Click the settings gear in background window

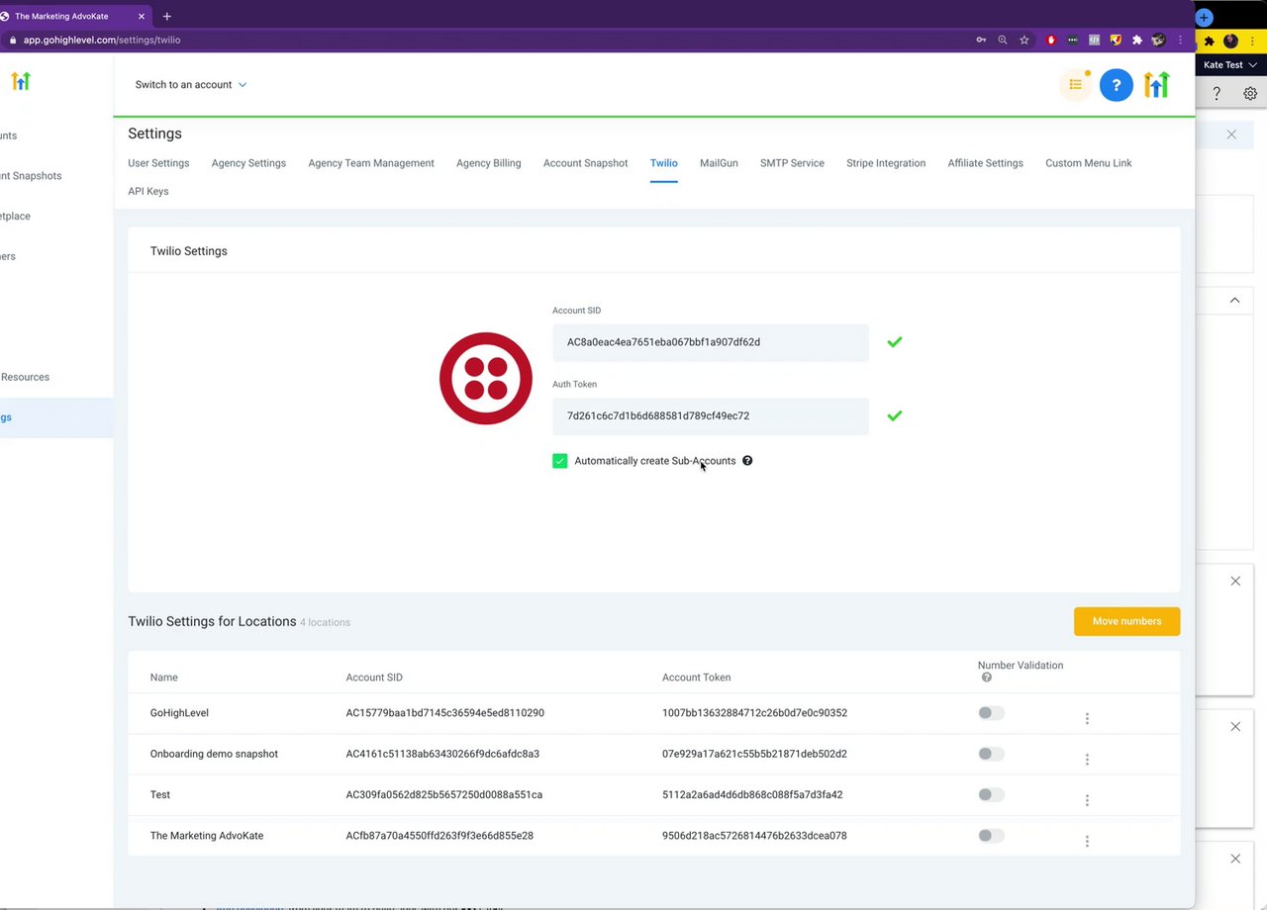1250,93
